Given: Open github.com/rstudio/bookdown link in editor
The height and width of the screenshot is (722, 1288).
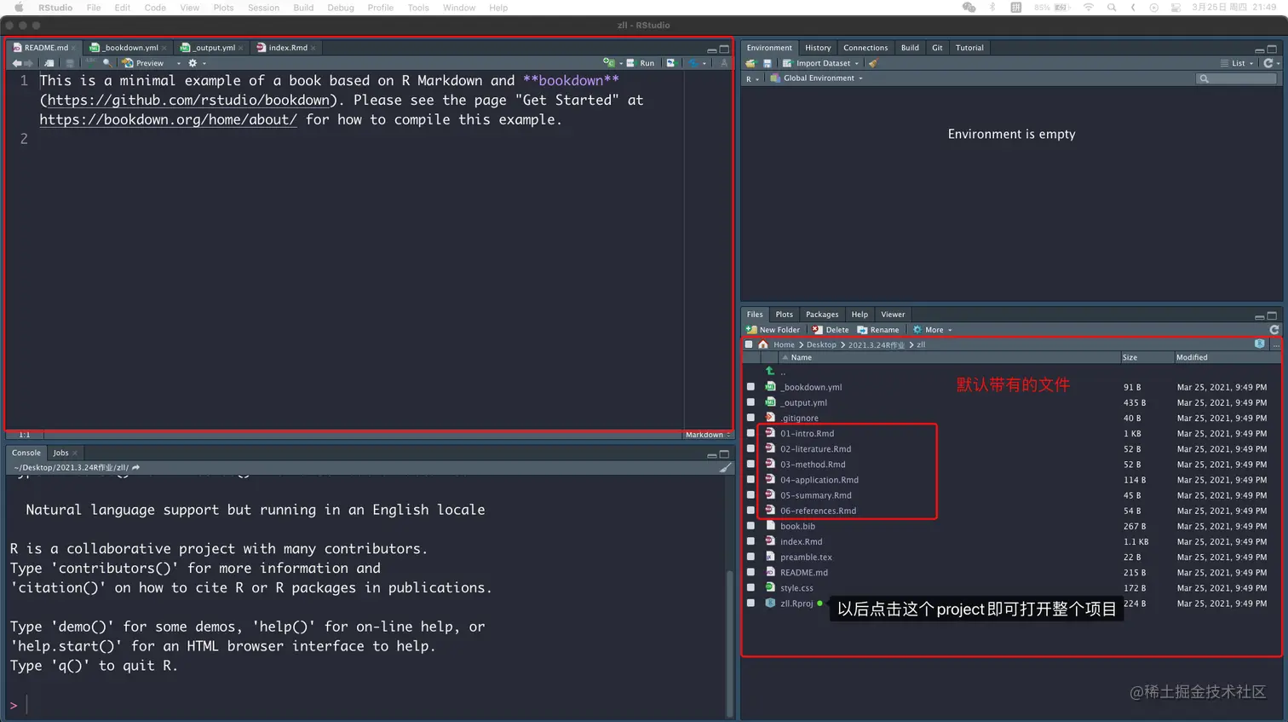Looking at the screenshot, I should [189, 100].
